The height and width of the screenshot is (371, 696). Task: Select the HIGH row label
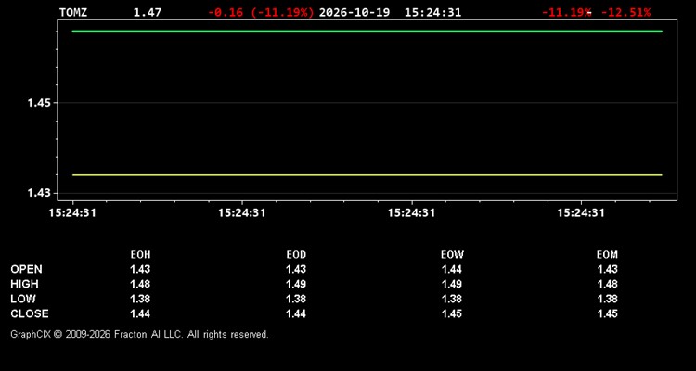[24, 284]
